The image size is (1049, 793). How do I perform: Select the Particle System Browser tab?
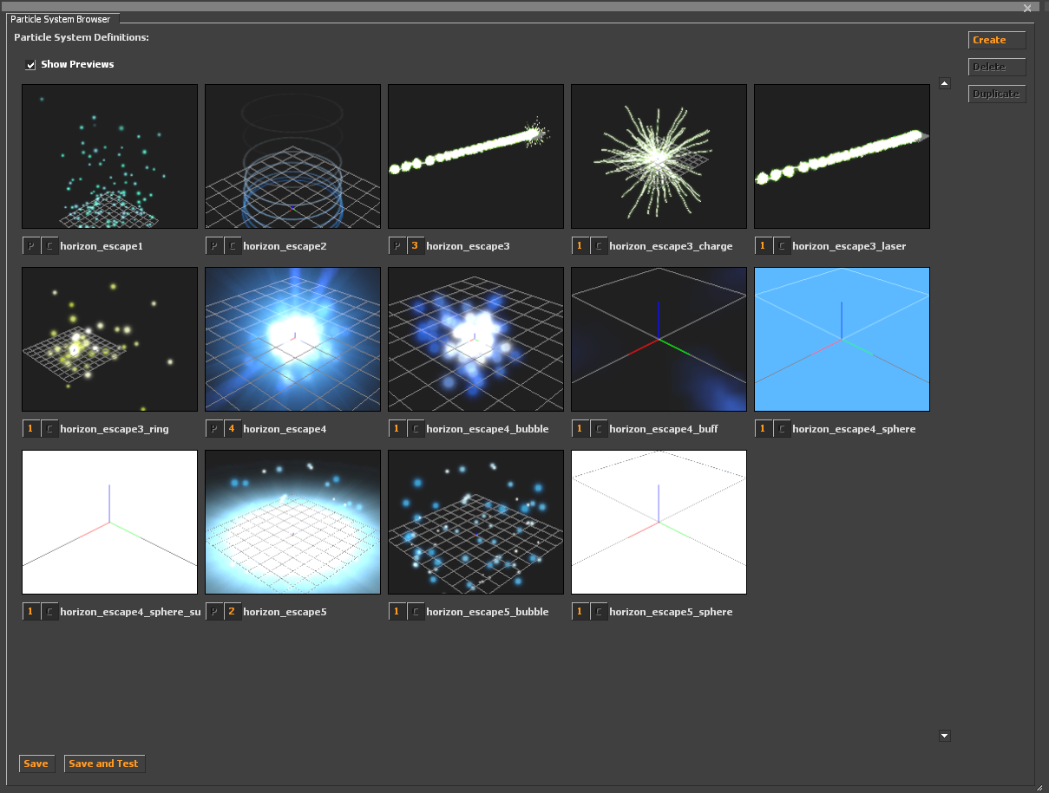point(61,18)
